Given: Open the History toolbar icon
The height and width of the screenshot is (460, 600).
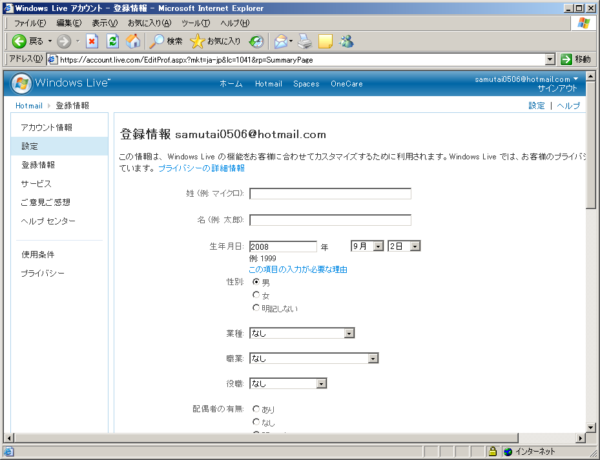Looking at the screenshot, I should coord(256,41).
